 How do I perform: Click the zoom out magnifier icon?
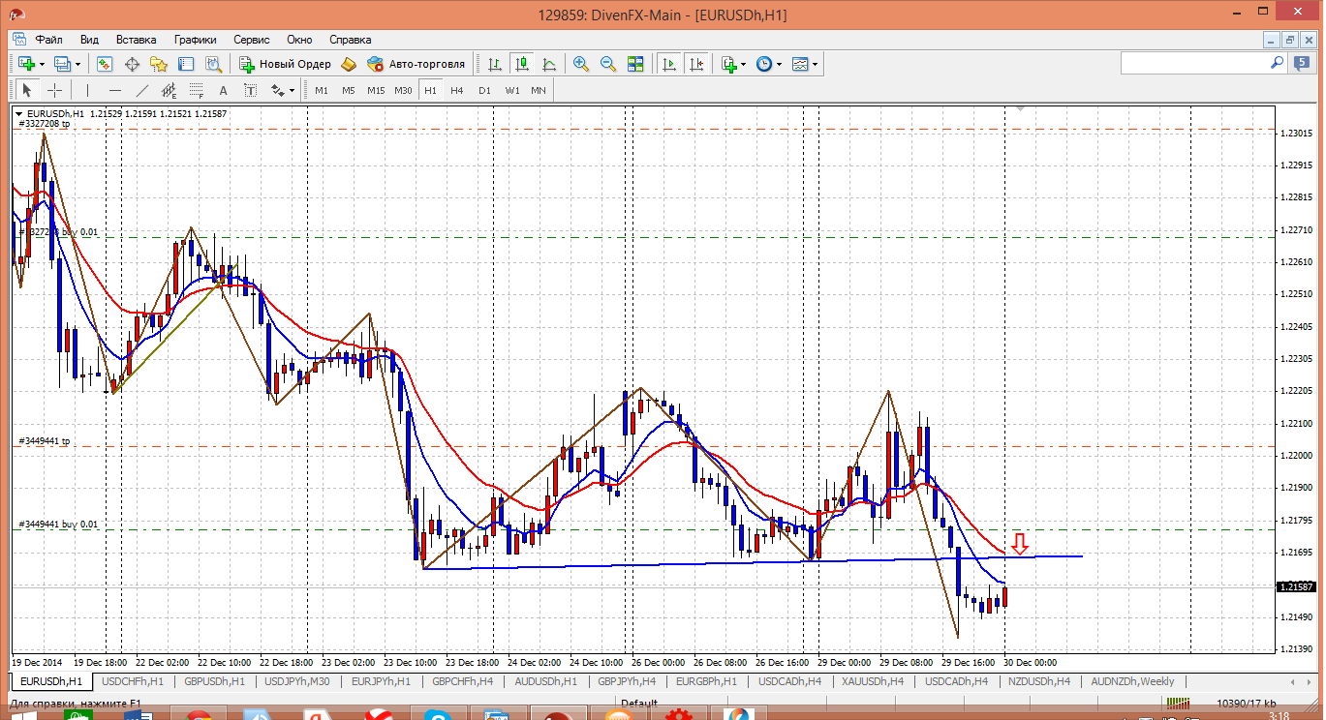pos(608,64)
